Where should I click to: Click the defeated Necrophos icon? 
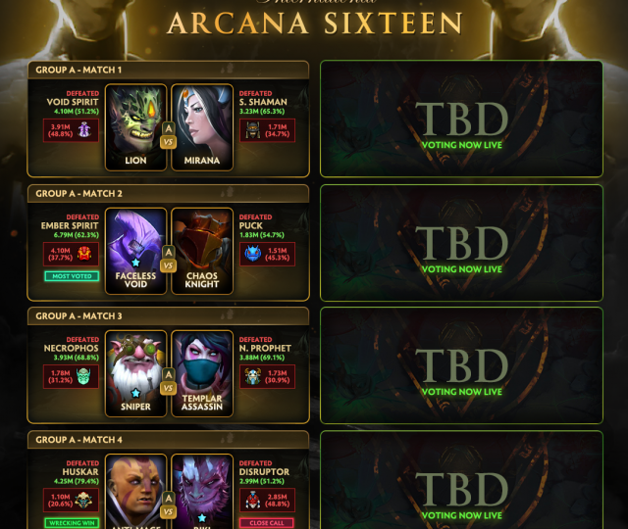(x=83, y=376)
